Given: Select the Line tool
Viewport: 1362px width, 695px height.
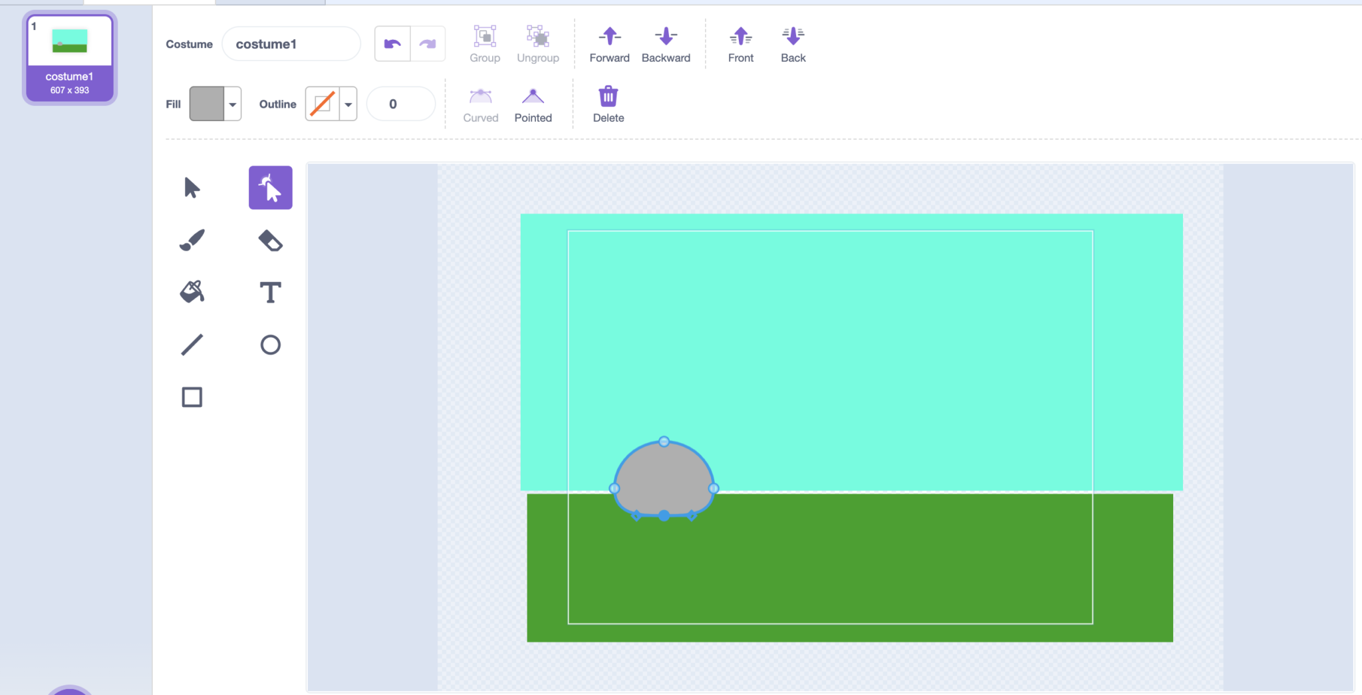Looking at the screenshot, I should click(191, 345).
